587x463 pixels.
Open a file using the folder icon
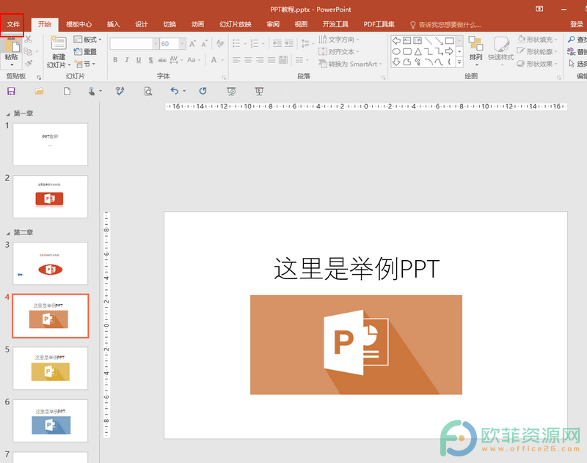click(39, 91)
